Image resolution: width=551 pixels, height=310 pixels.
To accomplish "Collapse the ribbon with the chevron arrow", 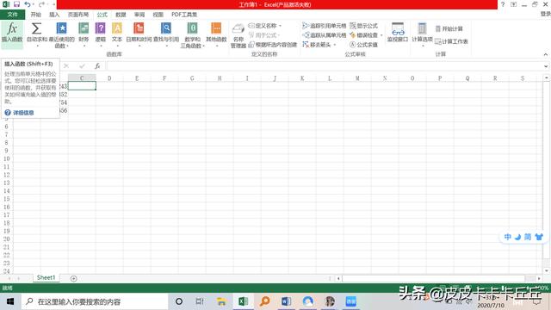I will [x=545, y=54].
